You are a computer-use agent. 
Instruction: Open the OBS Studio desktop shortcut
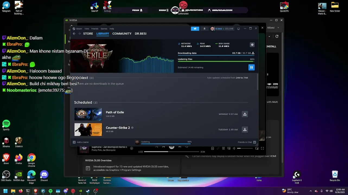coord(6,176)
